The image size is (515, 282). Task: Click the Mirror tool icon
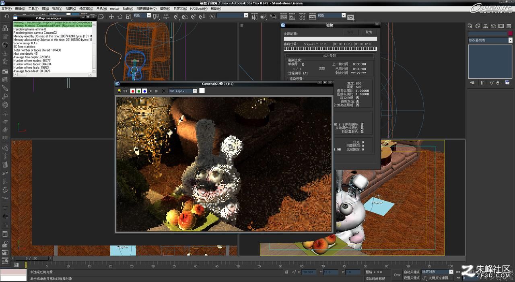254,16
